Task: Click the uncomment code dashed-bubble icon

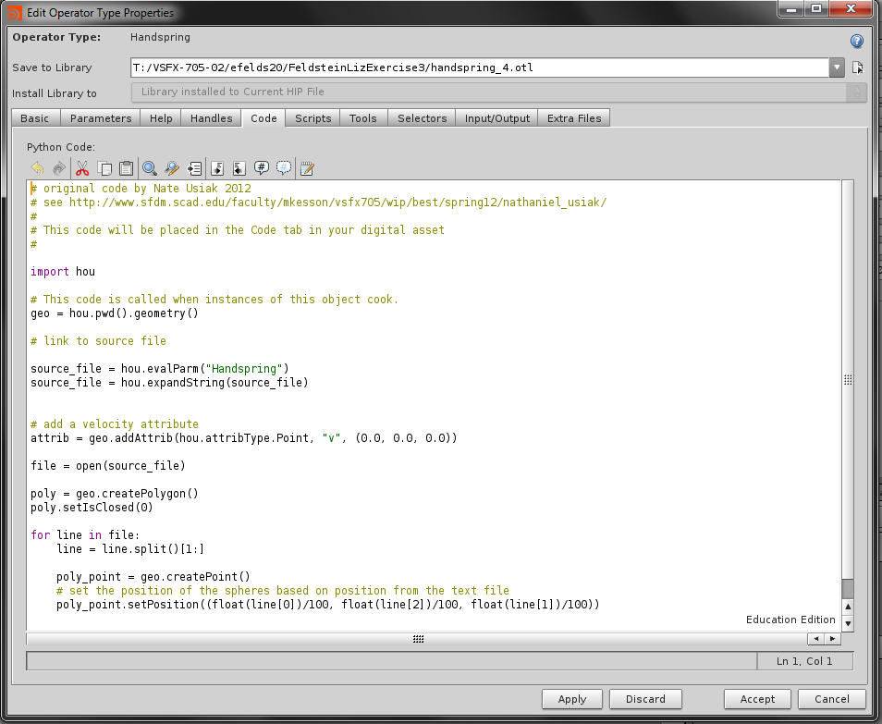Action: coord(284,167)
